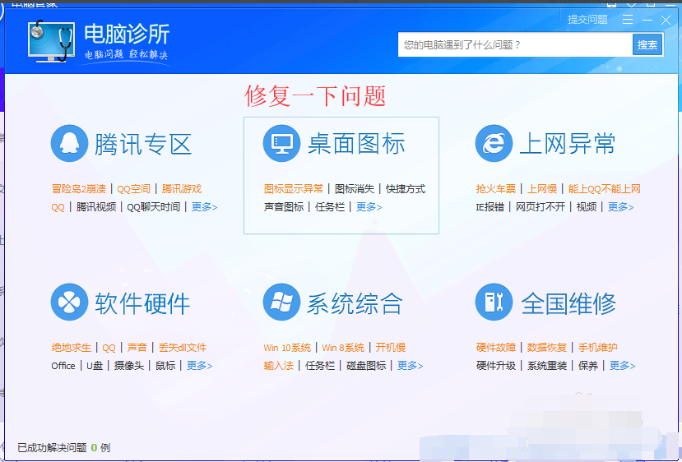The image size is (682, 462).
Task: Open the 上网慢 link
Action: pos(542,188)
